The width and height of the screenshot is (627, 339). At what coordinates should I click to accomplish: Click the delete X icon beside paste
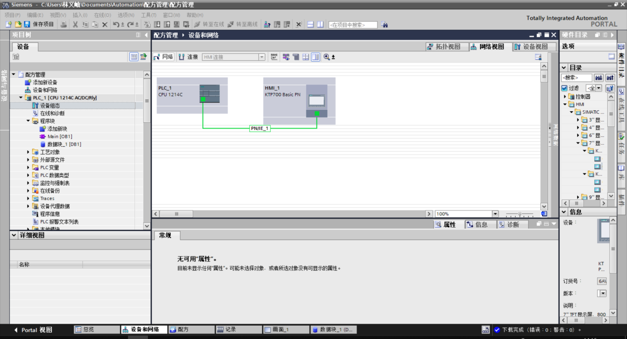coord(104,24)
